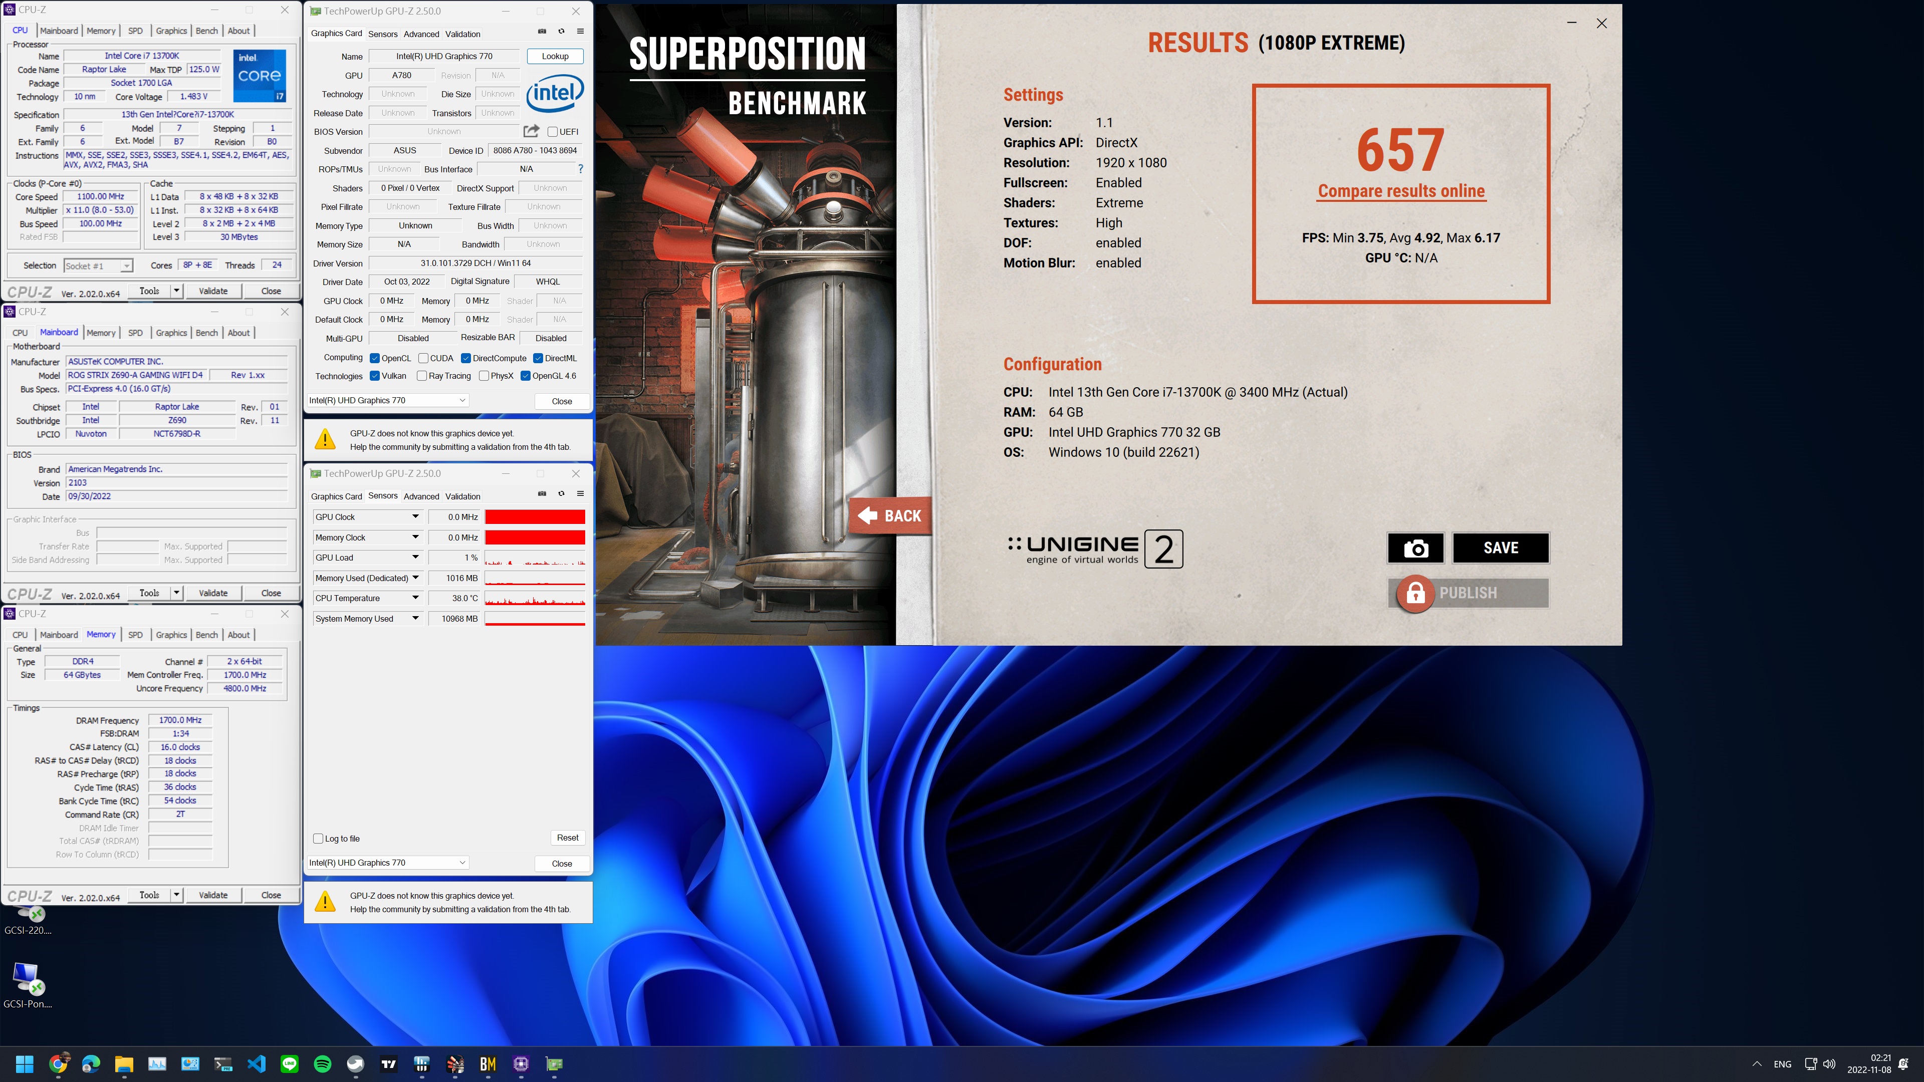The image size is (1924, 1082).
Task: Open Spotify from the taskbar
Action: 323,1064
